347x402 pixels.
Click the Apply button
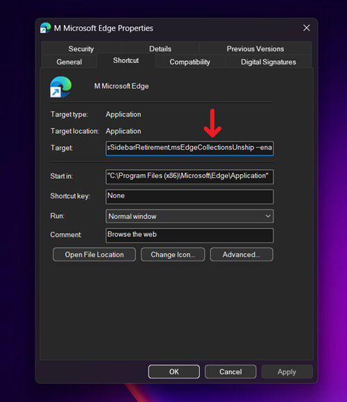tap(287, 372)
